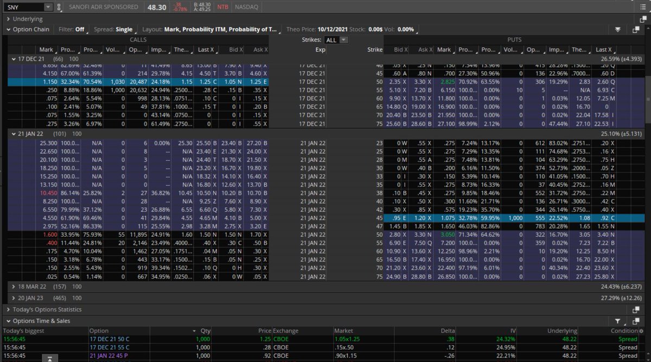Viewport: 651px width, 362px height.
Task: Open the panel list menu icon at top right
Action: pyautogui.click(x=642, y=7)
